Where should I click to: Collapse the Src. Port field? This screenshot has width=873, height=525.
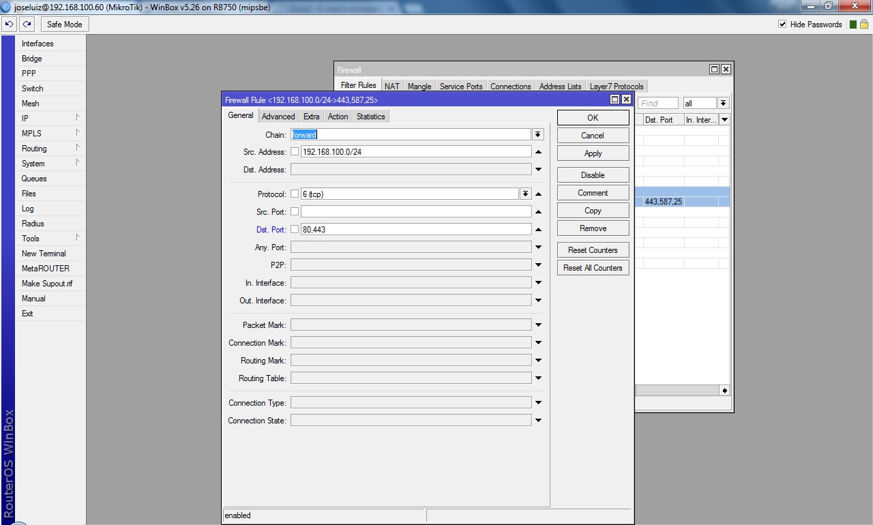point(538,212)
